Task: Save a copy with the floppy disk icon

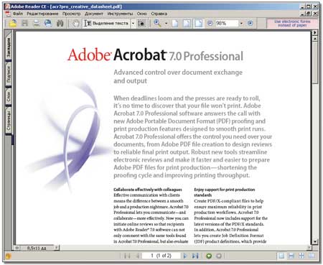Action: click(25, 24)
